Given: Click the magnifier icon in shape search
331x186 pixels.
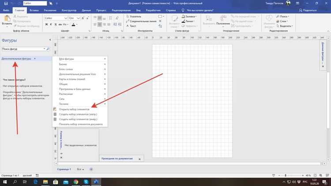Looking at the screenshot, I should (48, 49).
